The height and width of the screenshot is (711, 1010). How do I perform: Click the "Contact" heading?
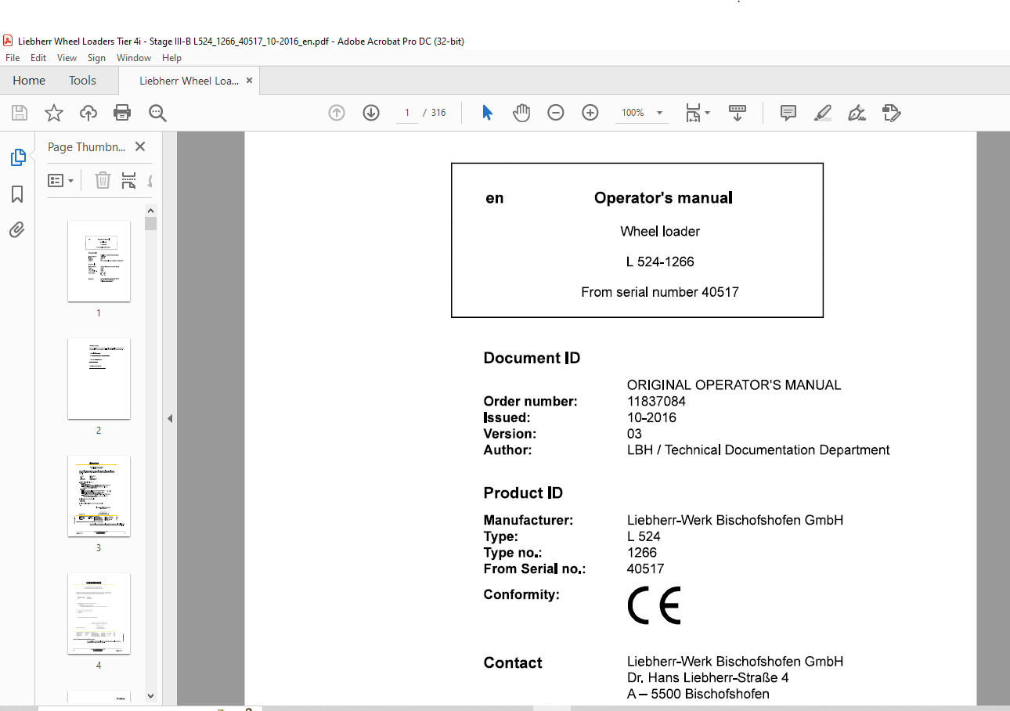coord(513,663)
